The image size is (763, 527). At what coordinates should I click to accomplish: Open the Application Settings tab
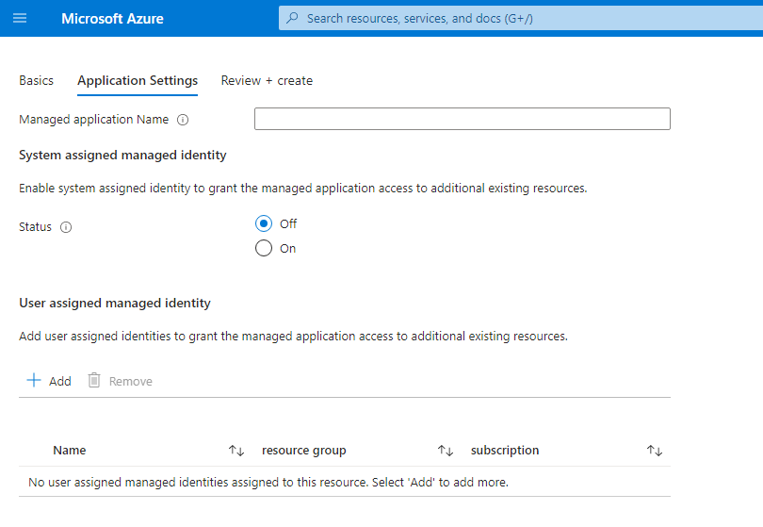tap(138, 80)
